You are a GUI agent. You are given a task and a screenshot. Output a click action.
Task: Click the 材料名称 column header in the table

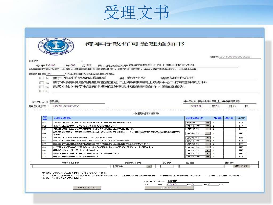pos(119,118)
